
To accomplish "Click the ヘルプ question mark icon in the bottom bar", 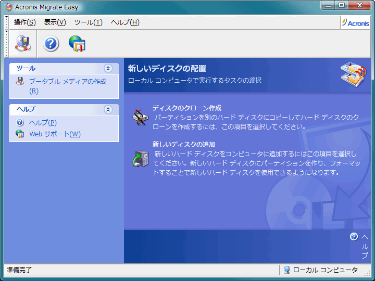I will [354, 237].
